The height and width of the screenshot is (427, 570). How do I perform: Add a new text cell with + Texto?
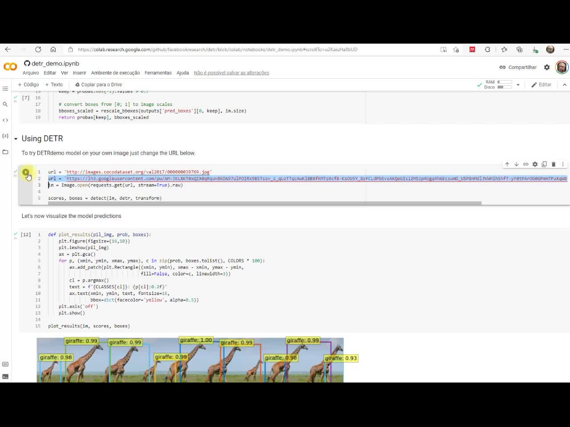54,85
